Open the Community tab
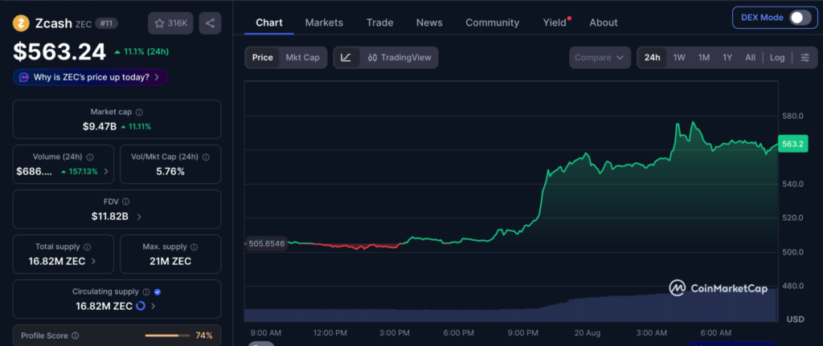 493,22
